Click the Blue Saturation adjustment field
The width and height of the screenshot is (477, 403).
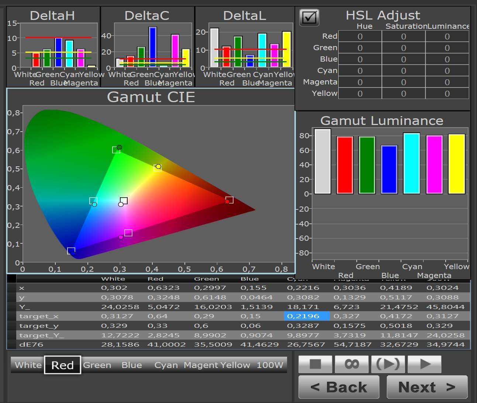[x=404, y=59]
